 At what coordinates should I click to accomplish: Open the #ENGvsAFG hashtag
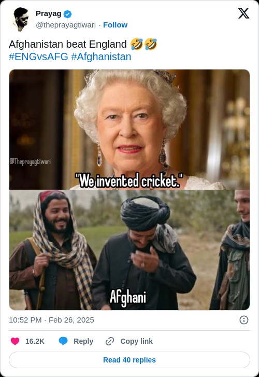click(x=38, y=57)
